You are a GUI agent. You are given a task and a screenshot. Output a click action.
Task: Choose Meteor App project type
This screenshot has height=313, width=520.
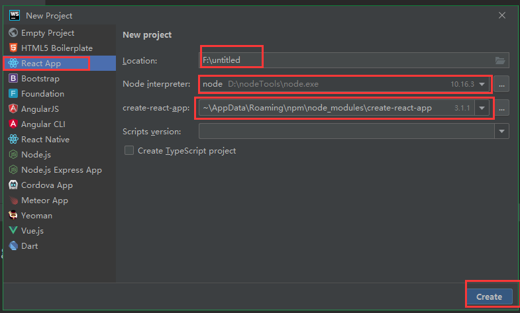click(60, 200)
